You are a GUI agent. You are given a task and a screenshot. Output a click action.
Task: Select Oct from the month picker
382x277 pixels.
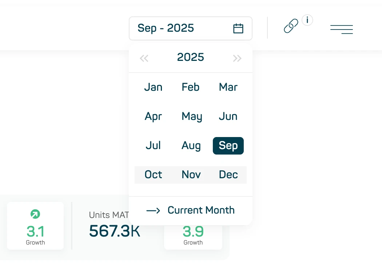(x=153, y=175)
